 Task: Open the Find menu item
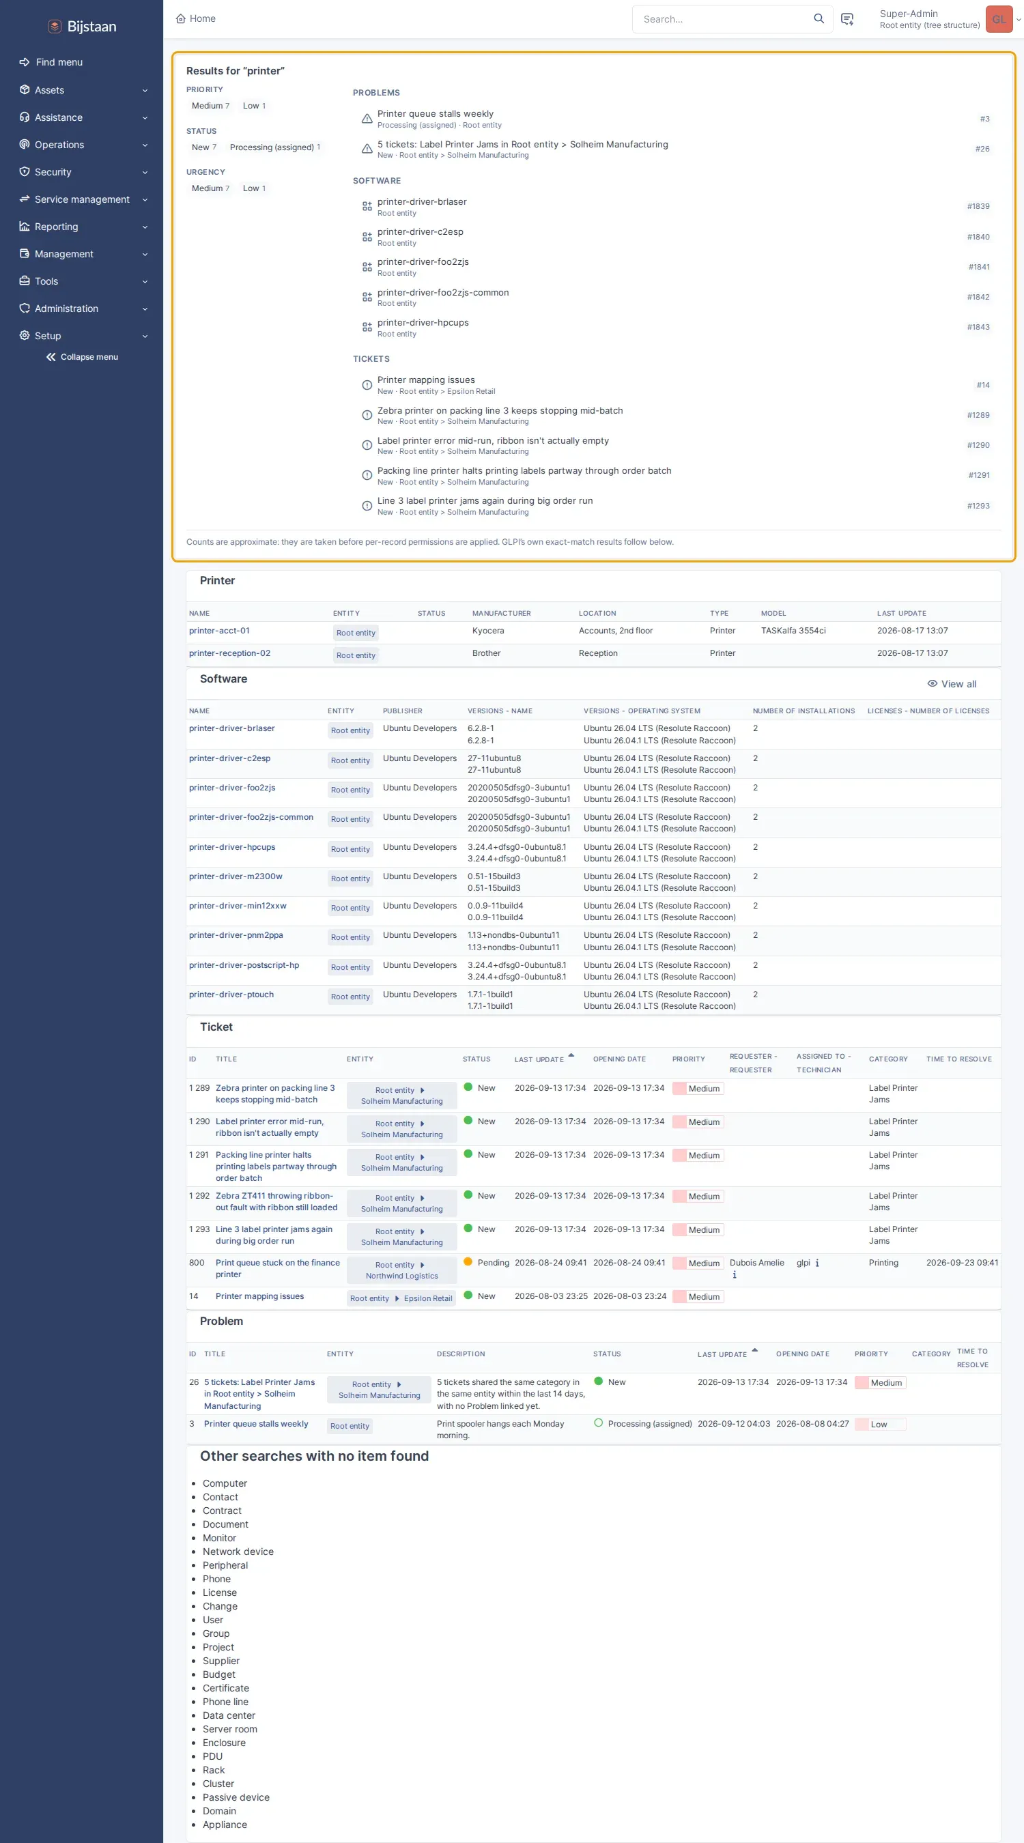59,62
